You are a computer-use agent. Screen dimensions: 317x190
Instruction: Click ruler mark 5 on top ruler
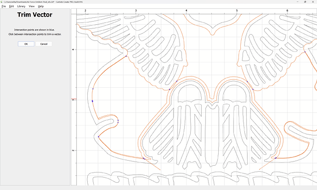pyautogui.click(x=237, y=11)
